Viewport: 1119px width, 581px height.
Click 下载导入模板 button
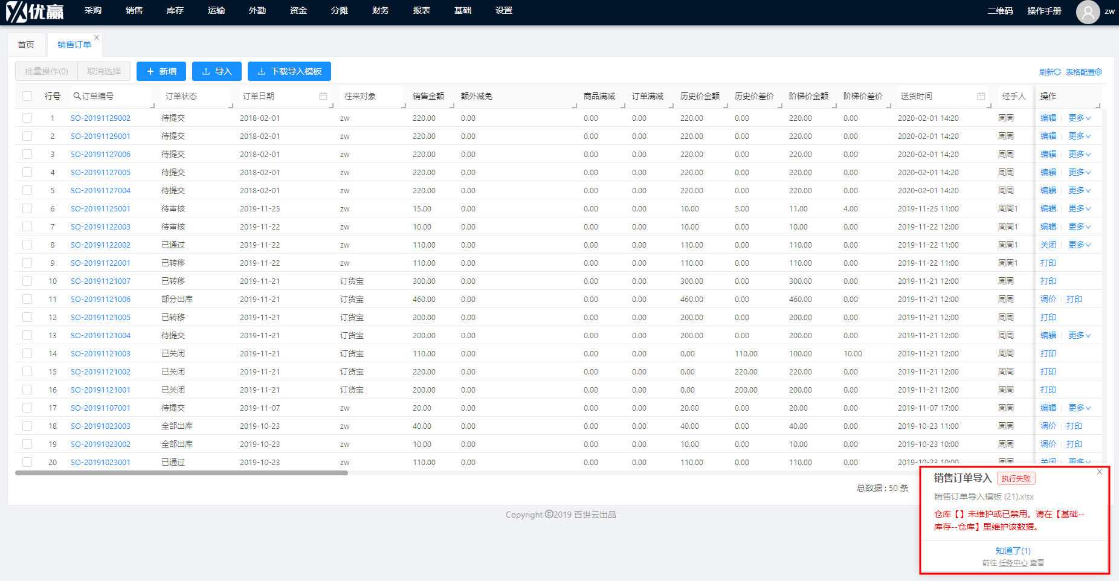click(x=289, y=71)
